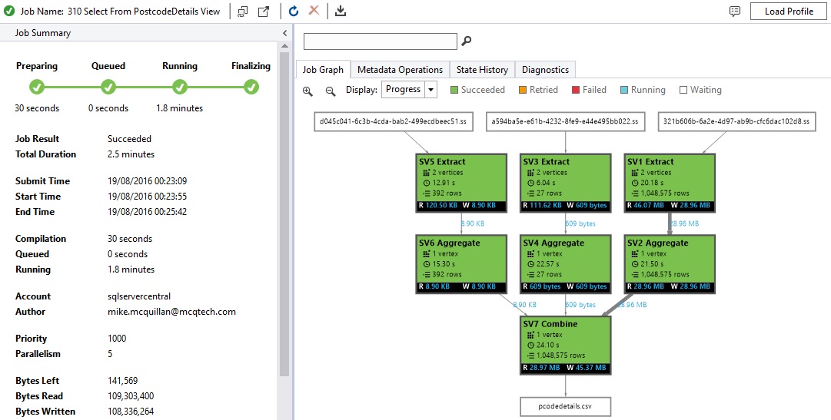This screenshot has height=420, width=831.
Task: Click the green job succeeded status icon
Action: [x=9, y=11]
